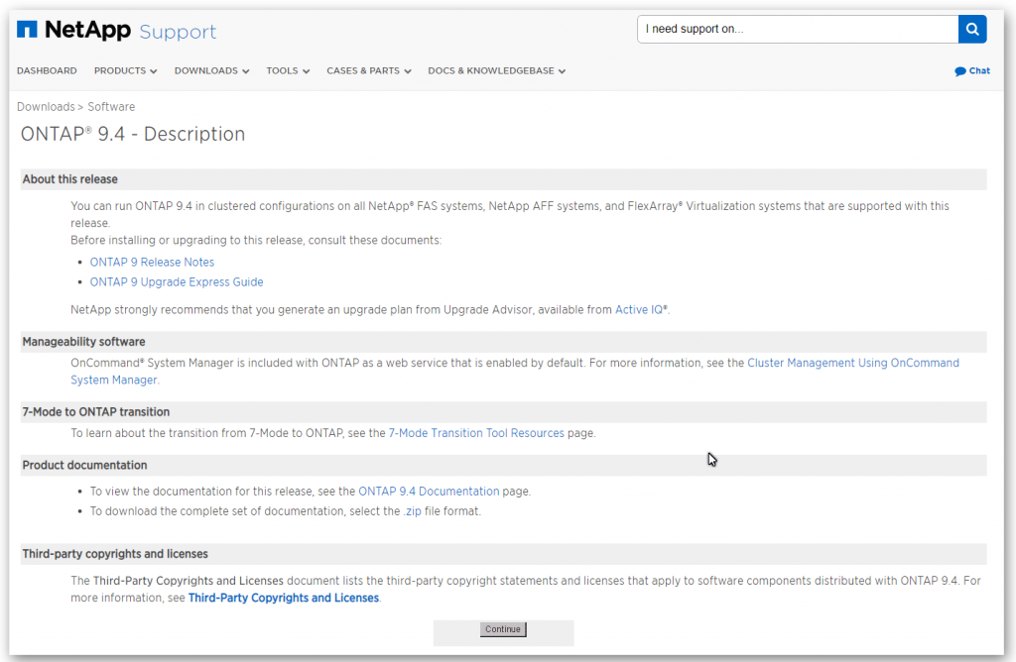Click the Active IQ link

tap(640, 308)
